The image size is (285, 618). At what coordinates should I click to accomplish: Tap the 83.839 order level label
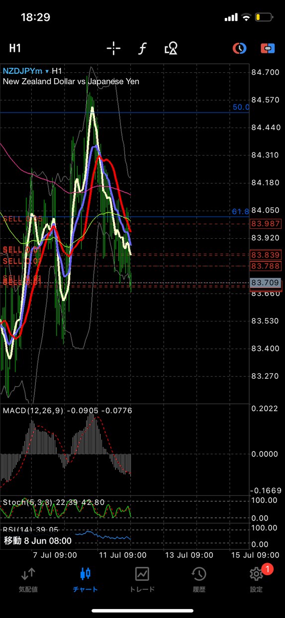click(x=266, y=255)
